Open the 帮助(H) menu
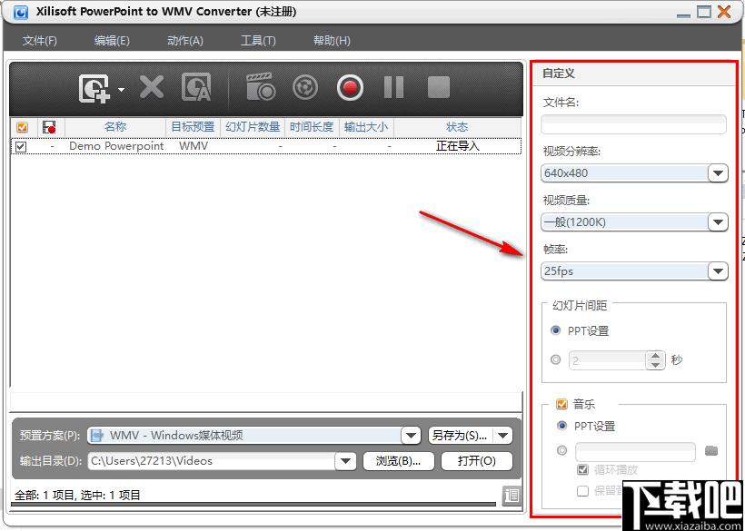745x531 pixels. click(332, 41)
